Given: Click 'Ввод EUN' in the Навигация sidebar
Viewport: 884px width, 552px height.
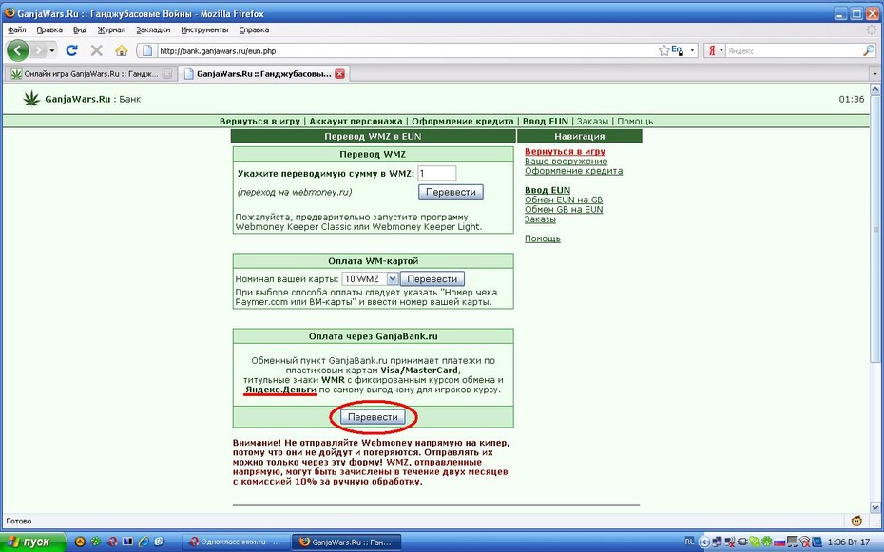Looking at the screenshot, I should point(548,190).
